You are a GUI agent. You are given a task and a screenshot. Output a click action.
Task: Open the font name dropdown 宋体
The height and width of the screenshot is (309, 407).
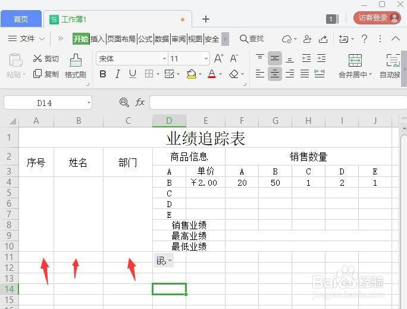[165, 59]
